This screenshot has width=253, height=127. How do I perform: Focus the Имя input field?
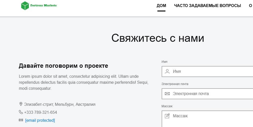click(210, 71)
